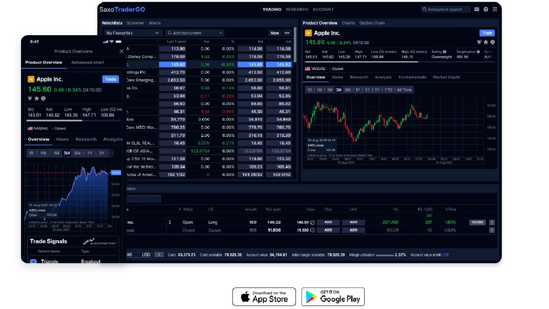Switch to the Option Chain tab
Screen dimensions: 549x309
pos(372,23)
